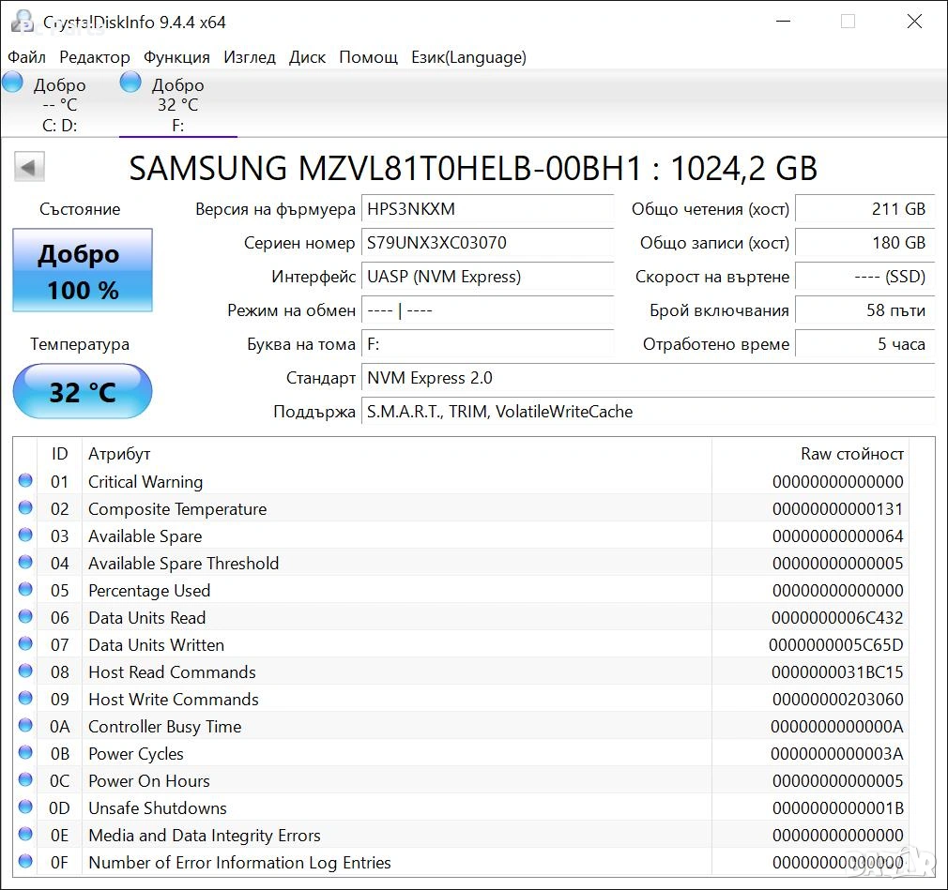
Task: Click the firmware version field HPS3NKXM
Action: pos(487,209)
